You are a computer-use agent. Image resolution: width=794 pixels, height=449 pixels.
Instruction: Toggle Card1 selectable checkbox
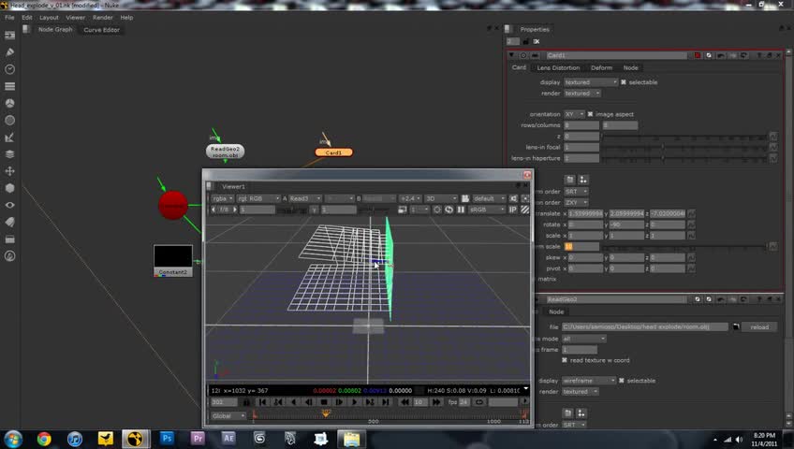pos(624,82)
